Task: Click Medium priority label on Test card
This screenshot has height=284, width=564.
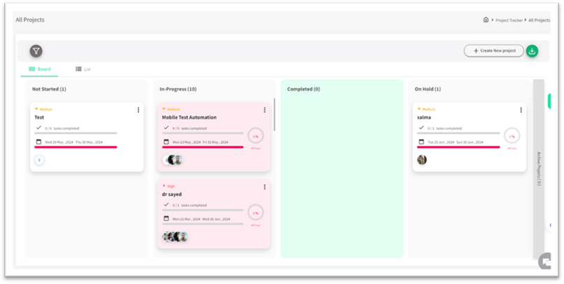Action: (43, 109)
